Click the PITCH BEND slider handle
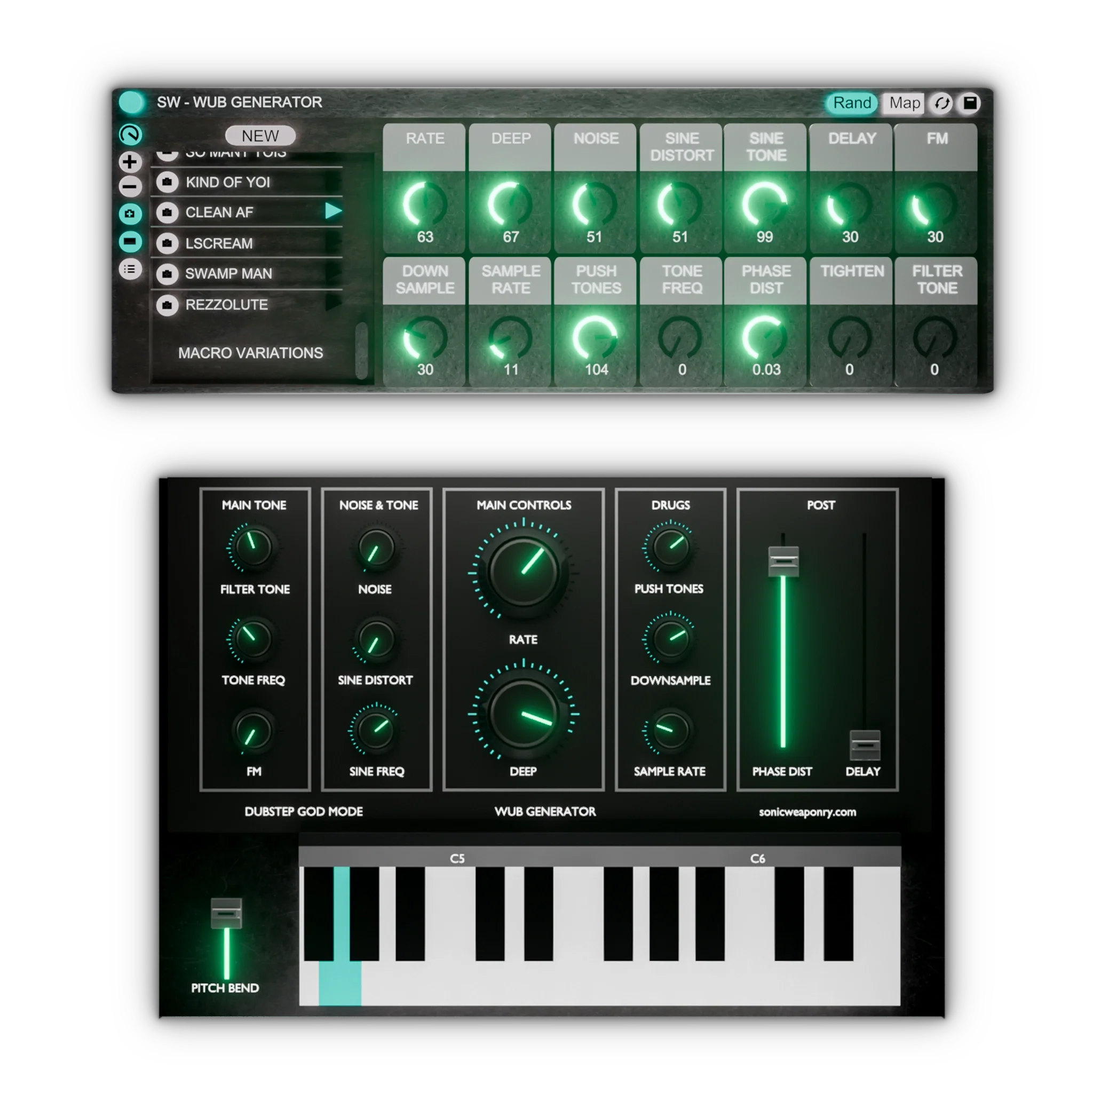Viewport: 1093px width, 1093px height. (226, 913)
